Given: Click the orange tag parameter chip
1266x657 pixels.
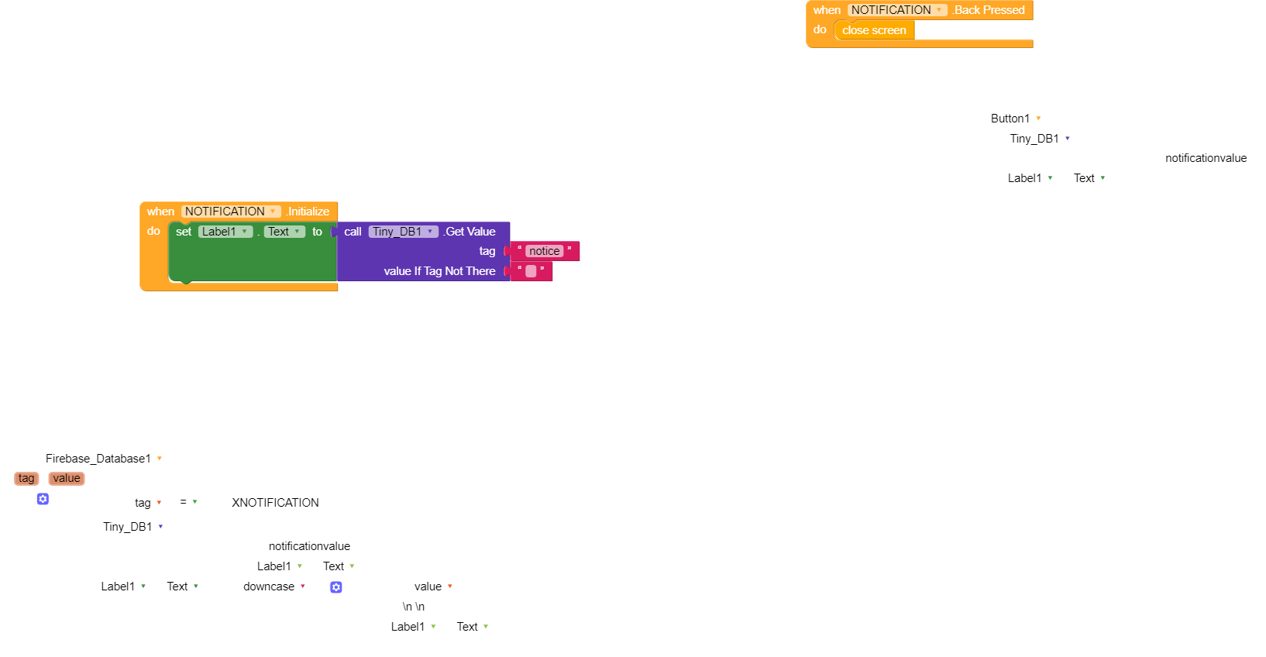Looking at the screenshot, I should (26, 479).
